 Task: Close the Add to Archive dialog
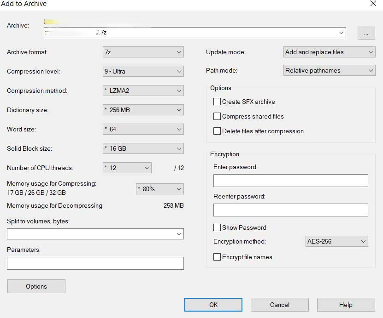[373, 4]
